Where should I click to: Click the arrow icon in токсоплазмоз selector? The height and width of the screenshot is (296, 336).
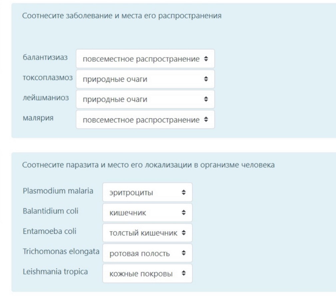point(206,79)
